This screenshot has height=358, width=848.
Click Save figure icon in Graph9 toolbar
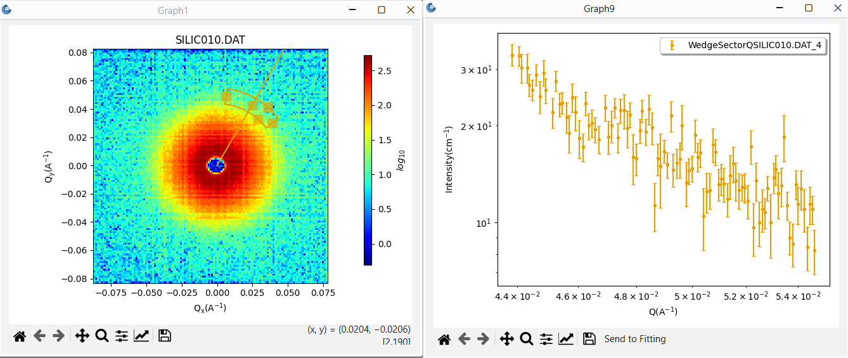point(589,340)
